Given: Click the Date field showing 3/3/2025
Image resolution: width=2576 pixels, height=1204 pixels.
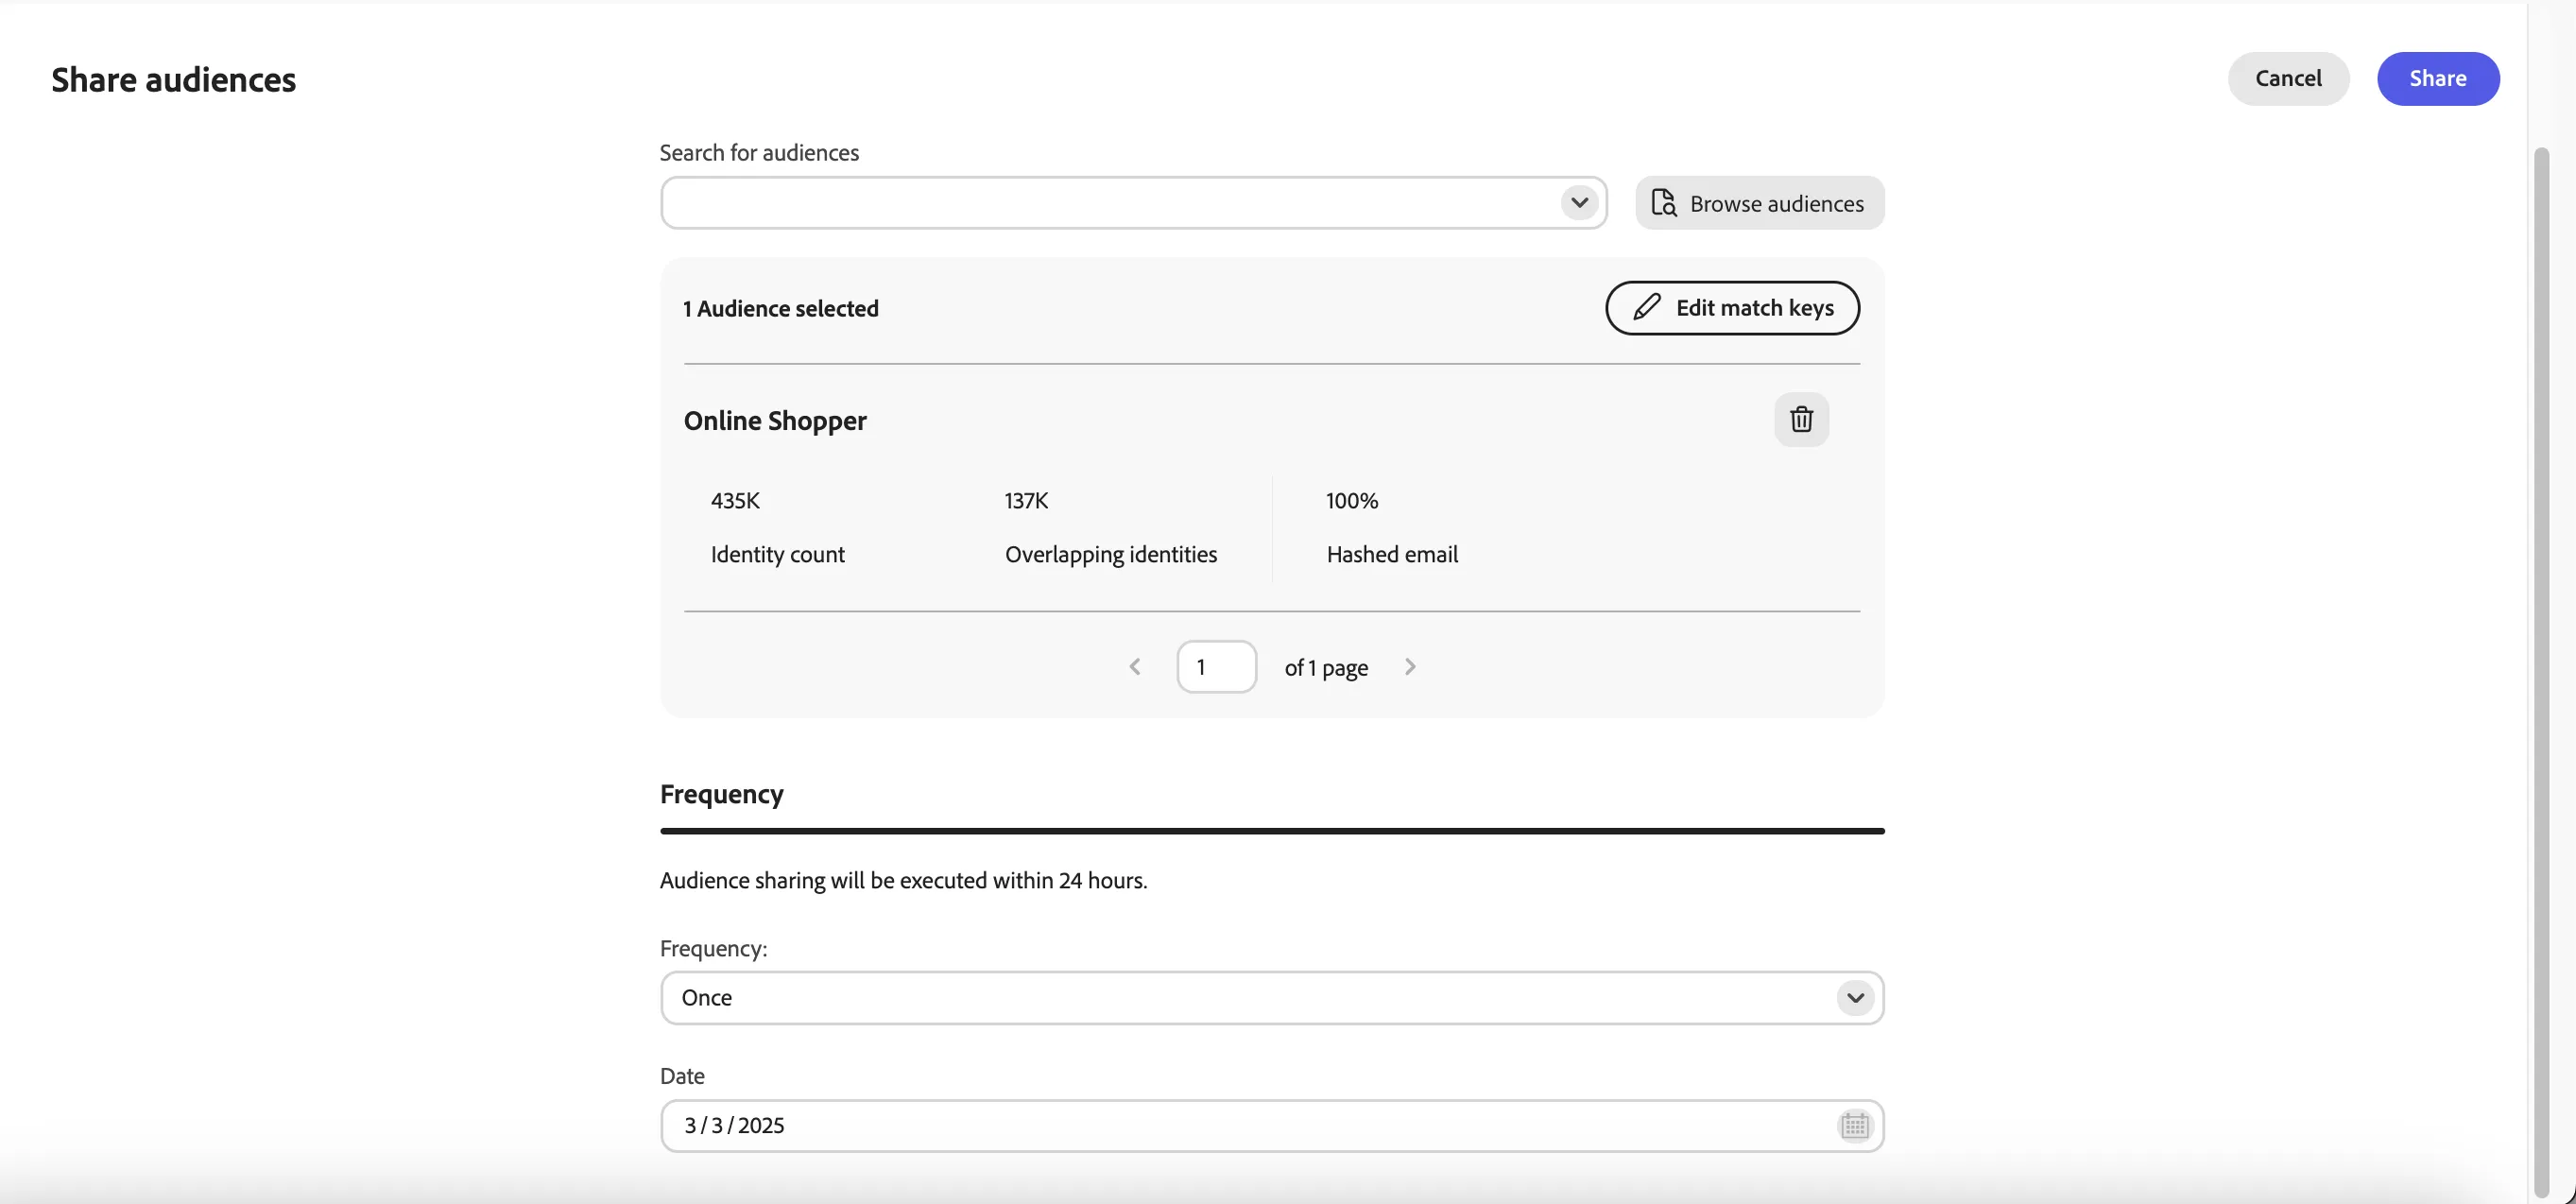Looking at the screenshot, I should [1272, 1126].
